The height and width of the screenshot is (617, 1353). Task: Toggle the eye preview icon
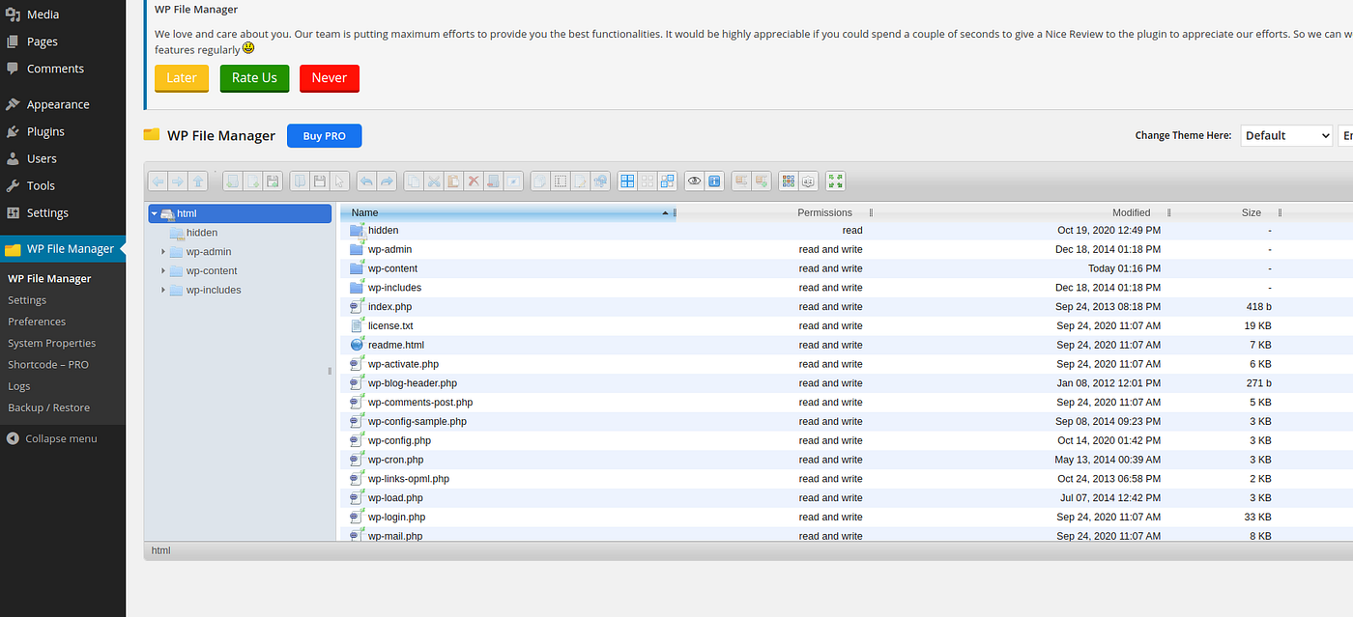coord(694,181)
